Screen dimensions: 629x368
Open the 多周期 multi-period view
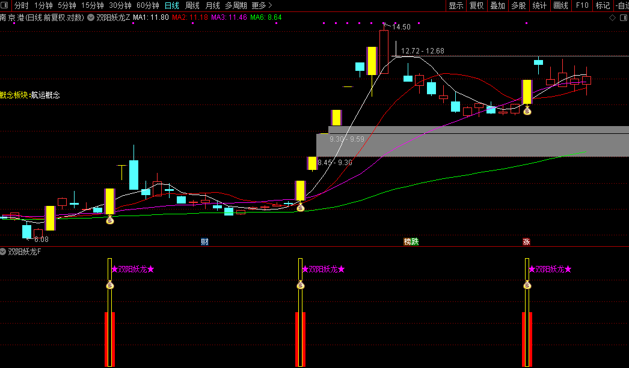(236, 5)
